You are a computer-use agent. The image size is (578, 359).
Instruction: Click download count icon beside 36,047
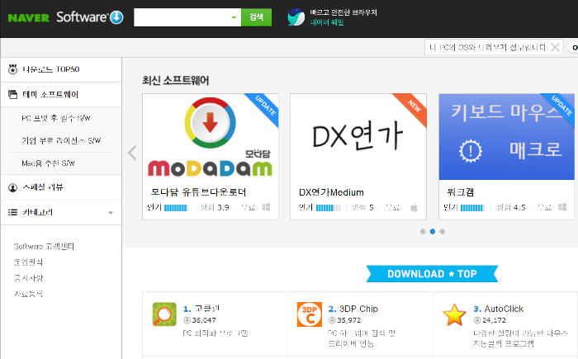(x=187, y=320)
